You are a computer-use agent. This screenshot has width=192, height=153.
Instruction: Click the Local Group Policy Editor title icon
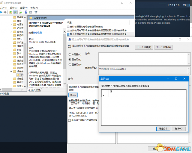(1, 3)
